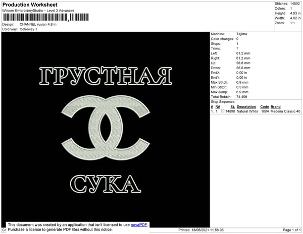
Task: Click the Natural White thread color swatch
Action: (x=223, y=111)
